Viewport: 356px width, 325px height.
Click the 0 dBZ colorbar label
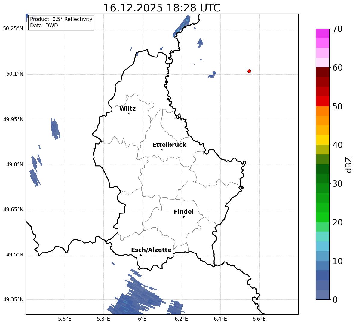(x=335, y=300)
